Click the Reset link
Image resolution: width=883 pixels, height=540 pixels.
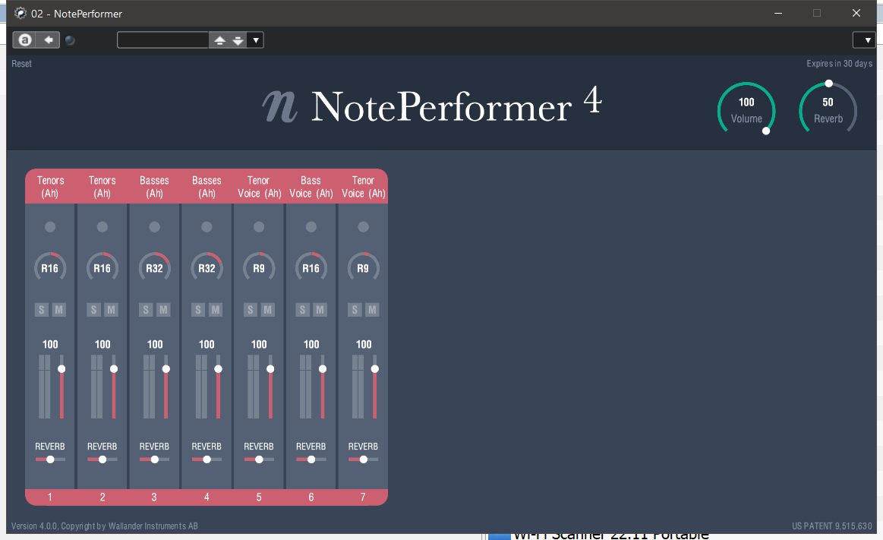21,64
